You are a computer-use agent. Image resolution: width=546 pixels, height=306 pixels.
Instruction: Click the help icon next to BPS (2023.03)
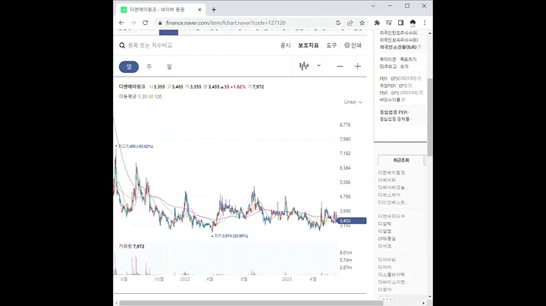(422, 92)
